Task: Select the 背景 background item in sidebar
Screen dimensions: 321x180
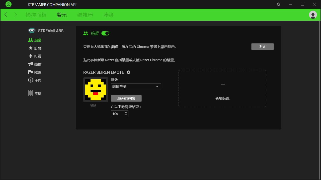Action: click(x=35, y=93)
